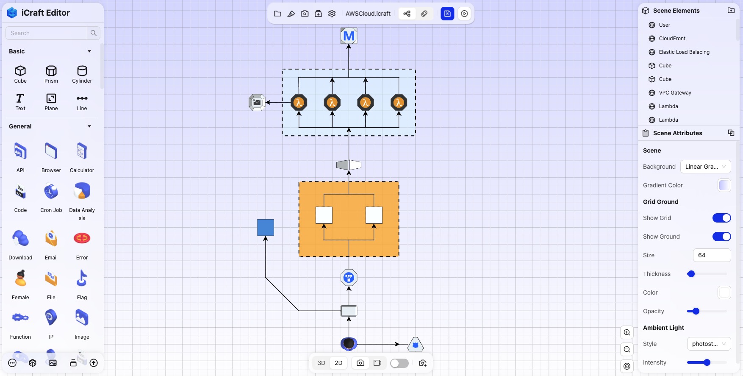
Task: Choose the Plane element
Action: coord(51,102)
